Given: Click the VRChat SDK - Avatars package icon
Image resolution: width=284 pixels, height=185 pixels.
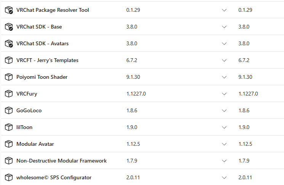Looking at the screenshot, I should [9, 43].
